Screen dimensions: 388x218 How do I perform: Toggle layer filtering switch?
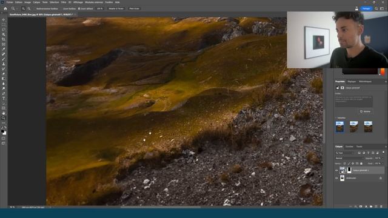[383, 153]
